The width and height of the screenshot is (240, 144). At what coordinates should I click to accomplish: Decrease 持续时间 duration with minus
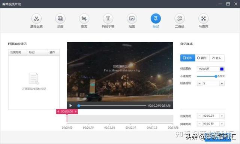point(199,124)
